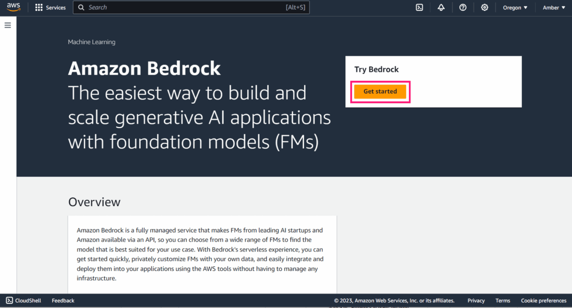572x308 pixels.
Task: Open Cookie preferences
Action: (544, 301)
